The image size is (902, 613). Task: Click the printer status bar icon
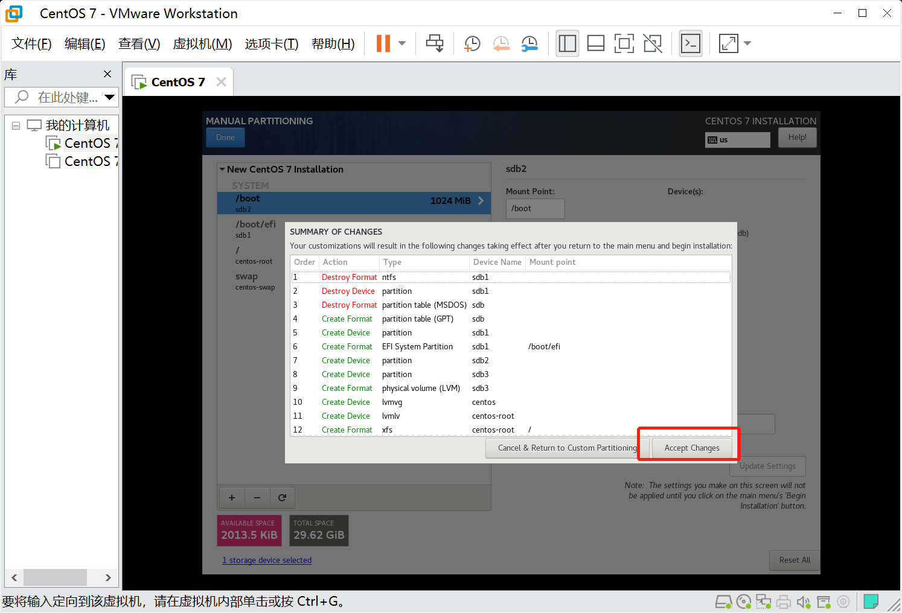(784, 602)
